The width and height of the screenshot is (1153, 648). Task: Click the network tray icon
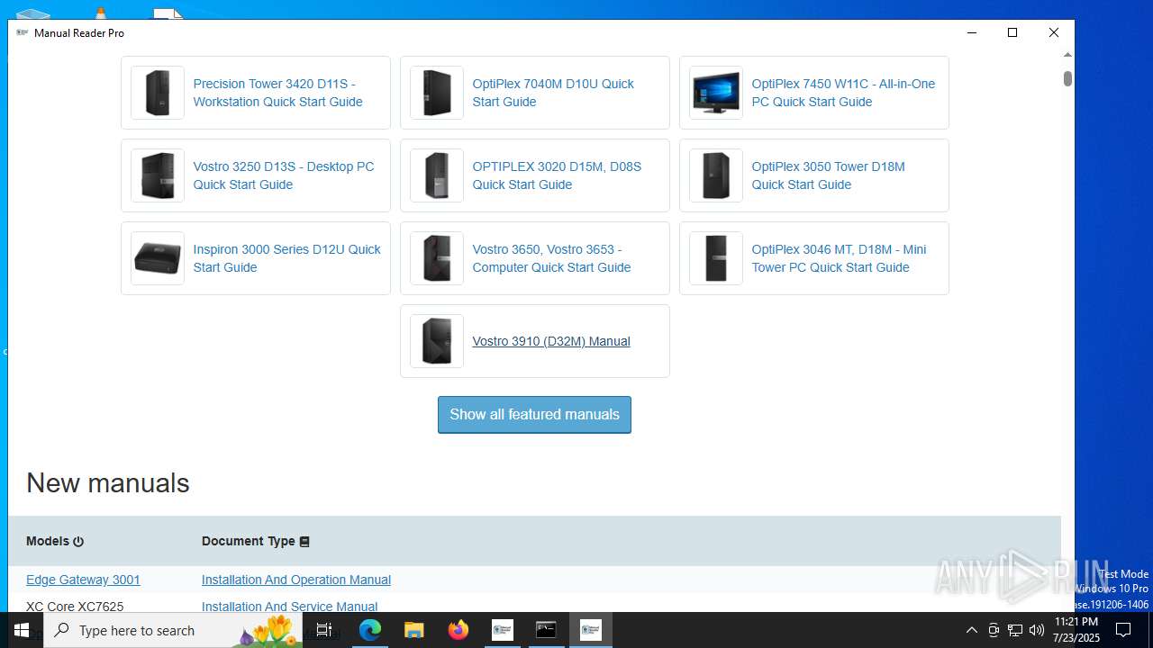tap(1015, 630)
